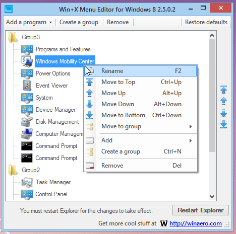This screenshot has height=234, width=236.
Task: Select the Event Viewer entry
Action: point(51,86)
